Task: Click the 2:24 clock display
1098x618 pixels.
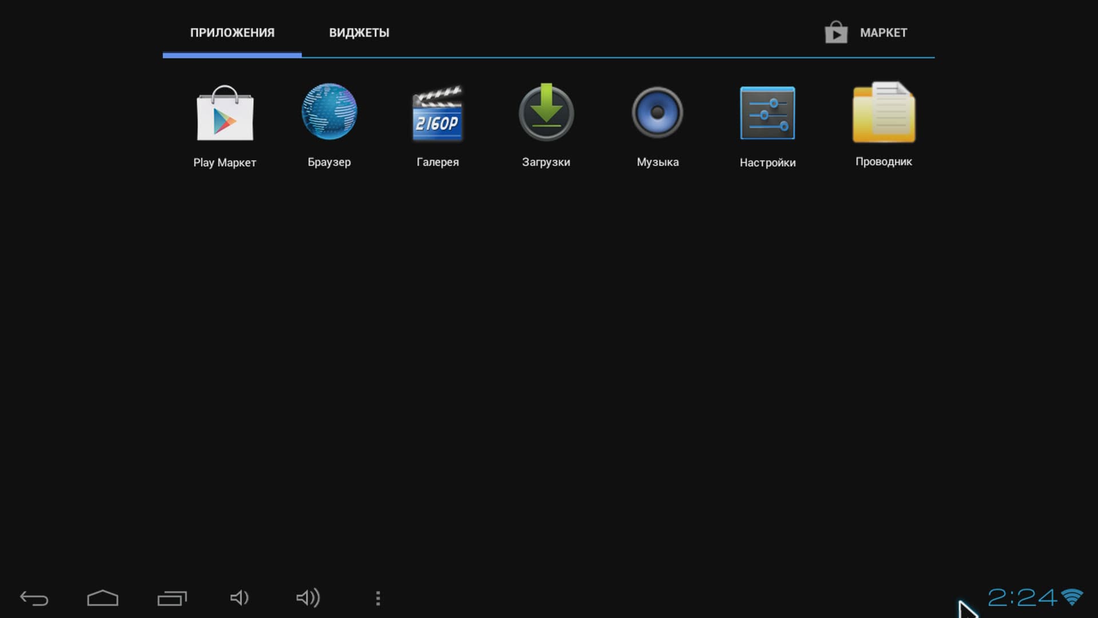Action: click(1022, 598)
